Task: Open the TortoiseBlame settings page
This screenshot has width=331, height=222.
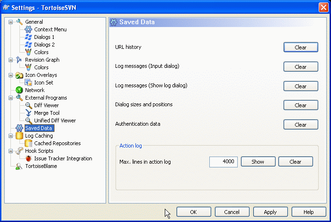Action: pyautogui.click(x=41, y=166)
